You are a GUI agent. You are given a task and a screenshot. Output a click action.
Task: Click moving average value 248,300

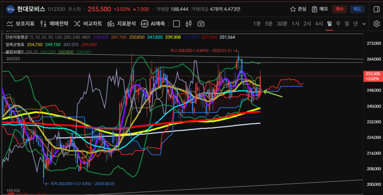tap(101, 37)
